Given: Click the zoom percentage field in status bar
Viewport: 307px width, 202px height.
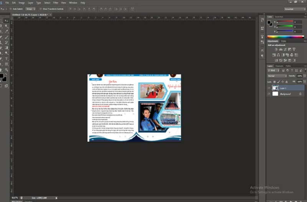Looking at the screenshot, I should pos(15,198).
